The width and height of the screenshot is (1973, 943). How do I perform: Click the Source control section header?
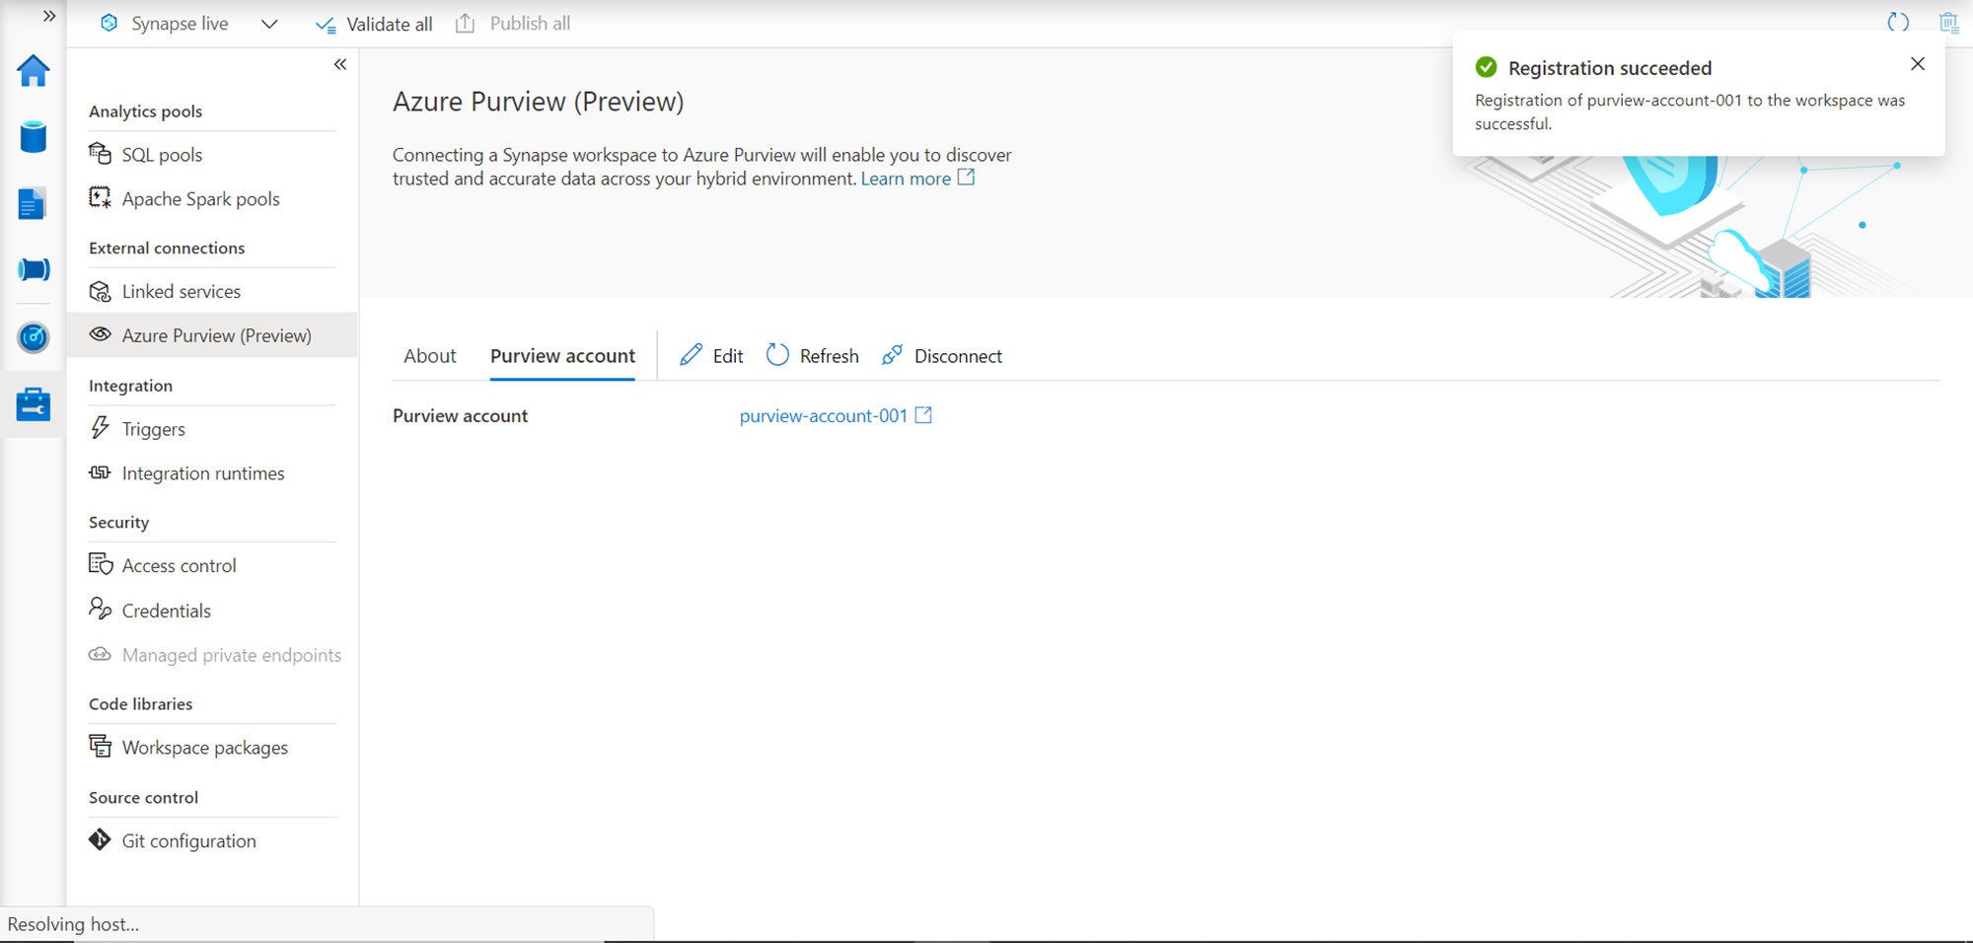[143, 798]
